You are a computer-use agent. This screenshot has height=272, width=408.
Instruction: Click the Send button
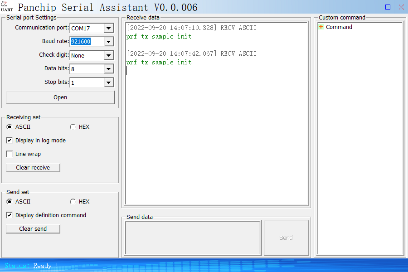point(286,238)
